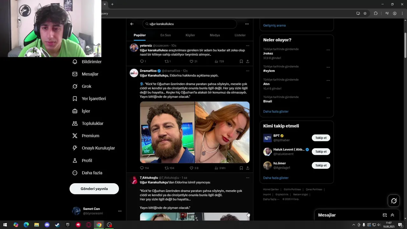Open the Atın trending topic
Viewport: 407px width, 229px height.
(x=266, y=84)
